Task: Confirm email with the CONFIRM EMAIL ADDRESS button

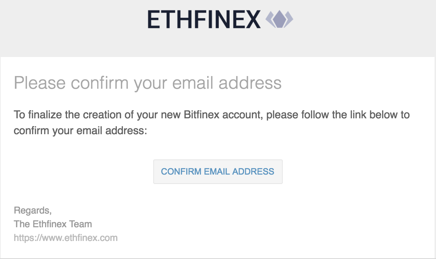Action: 218,172
